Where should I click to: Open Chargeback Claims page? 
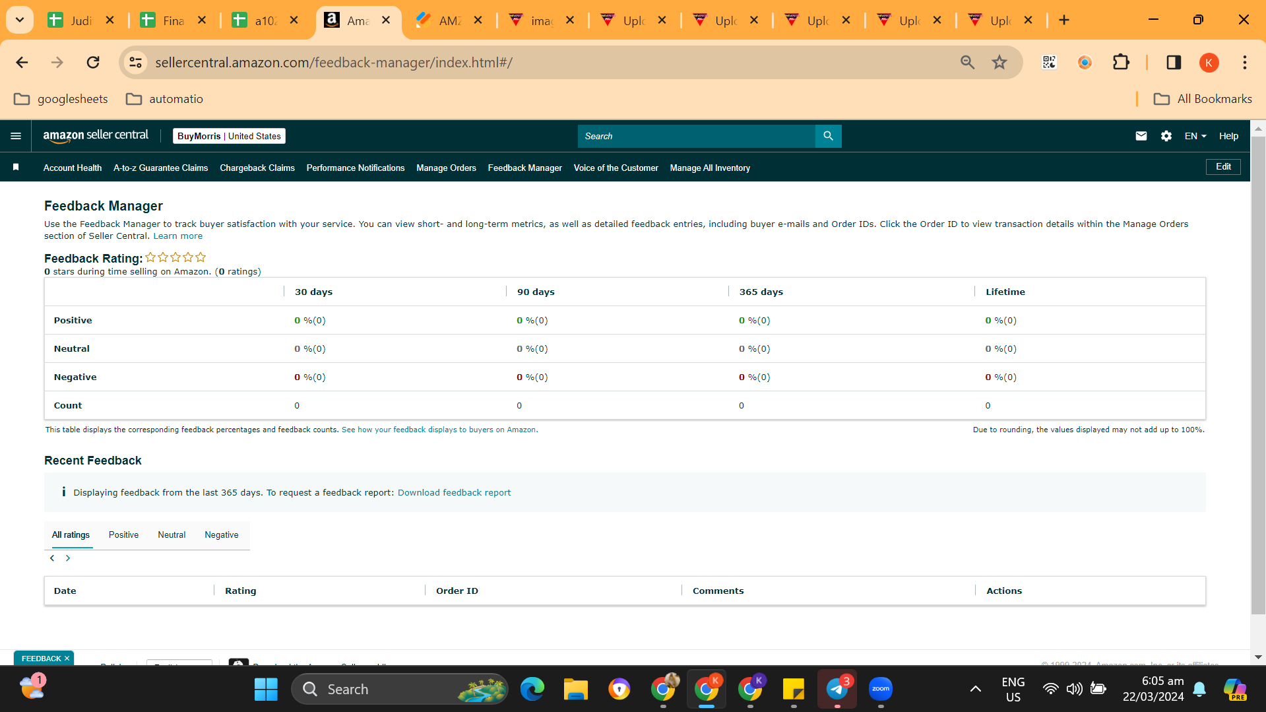click(257, 168)
